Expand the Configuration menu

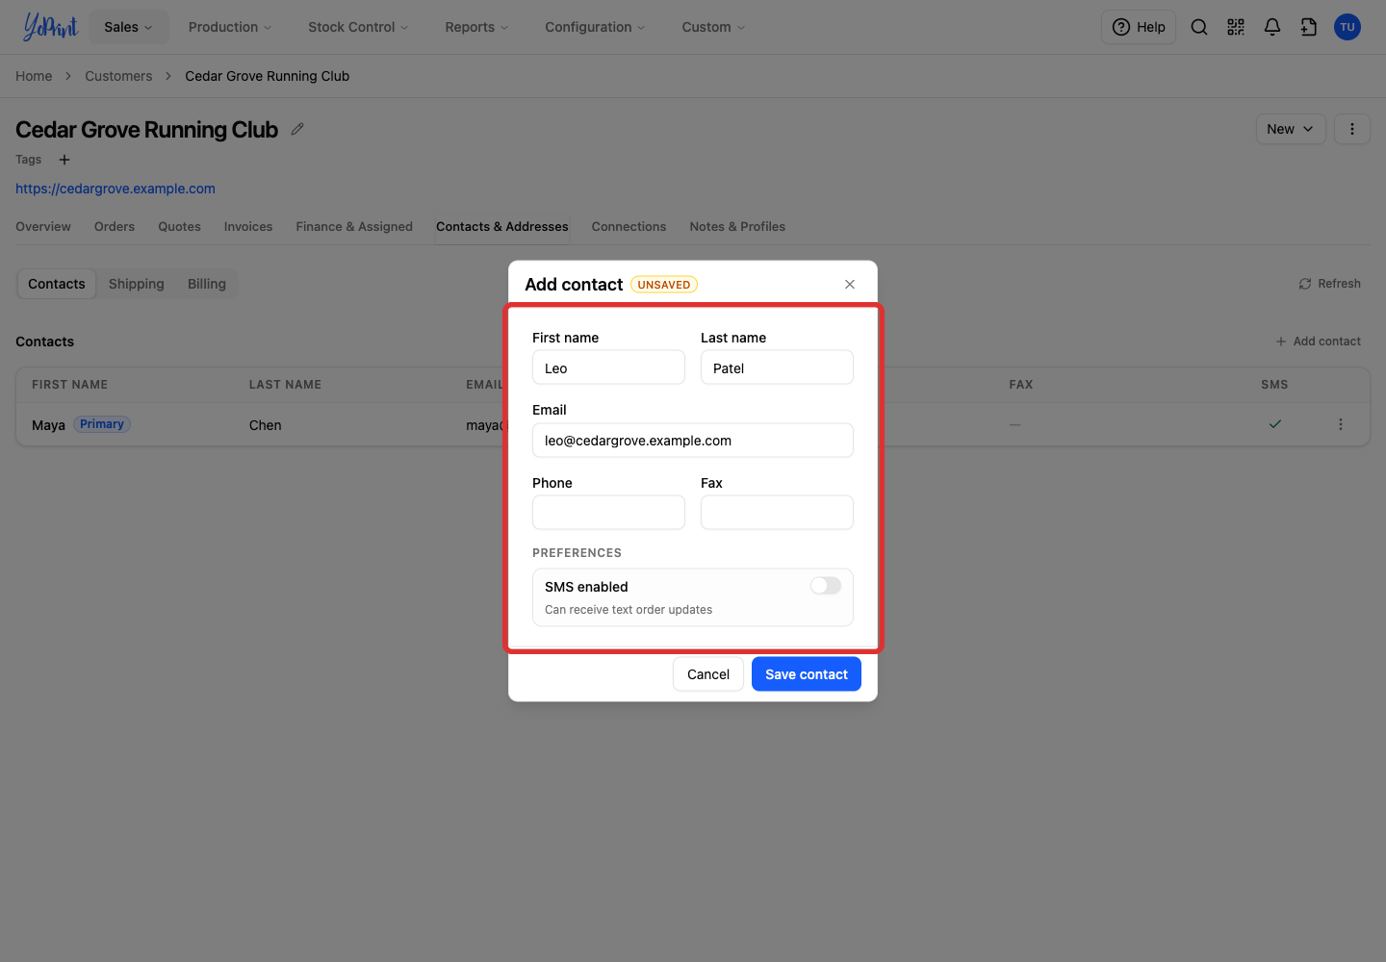click(x=595, y=27)
